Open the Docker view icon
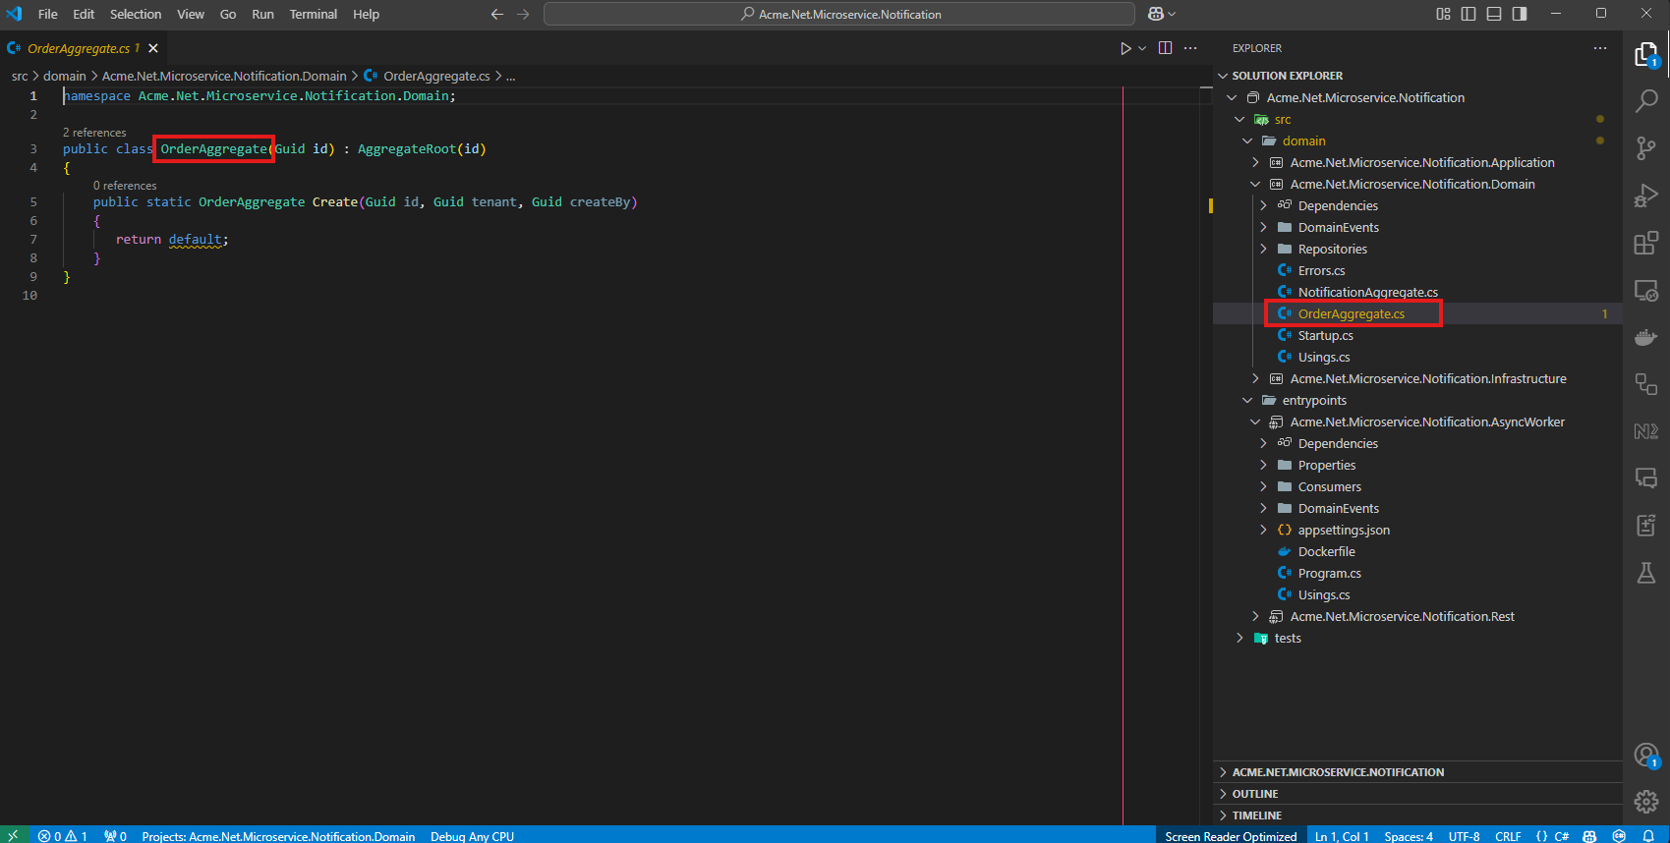This screenshot has width=1670, height=843. click(x=1646, y=337)
